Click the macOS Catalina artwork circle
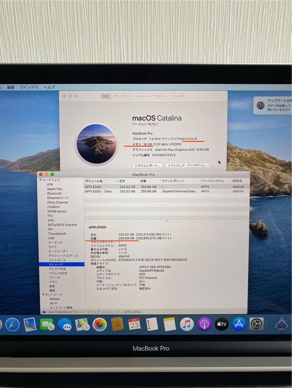The height and width of the screenshot is (388, 292). point(96,144)
